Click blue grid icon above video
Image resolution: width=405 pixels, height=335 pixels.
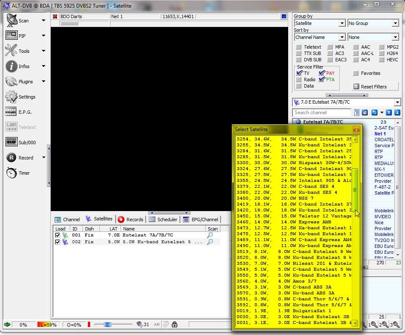click(284, 16)
